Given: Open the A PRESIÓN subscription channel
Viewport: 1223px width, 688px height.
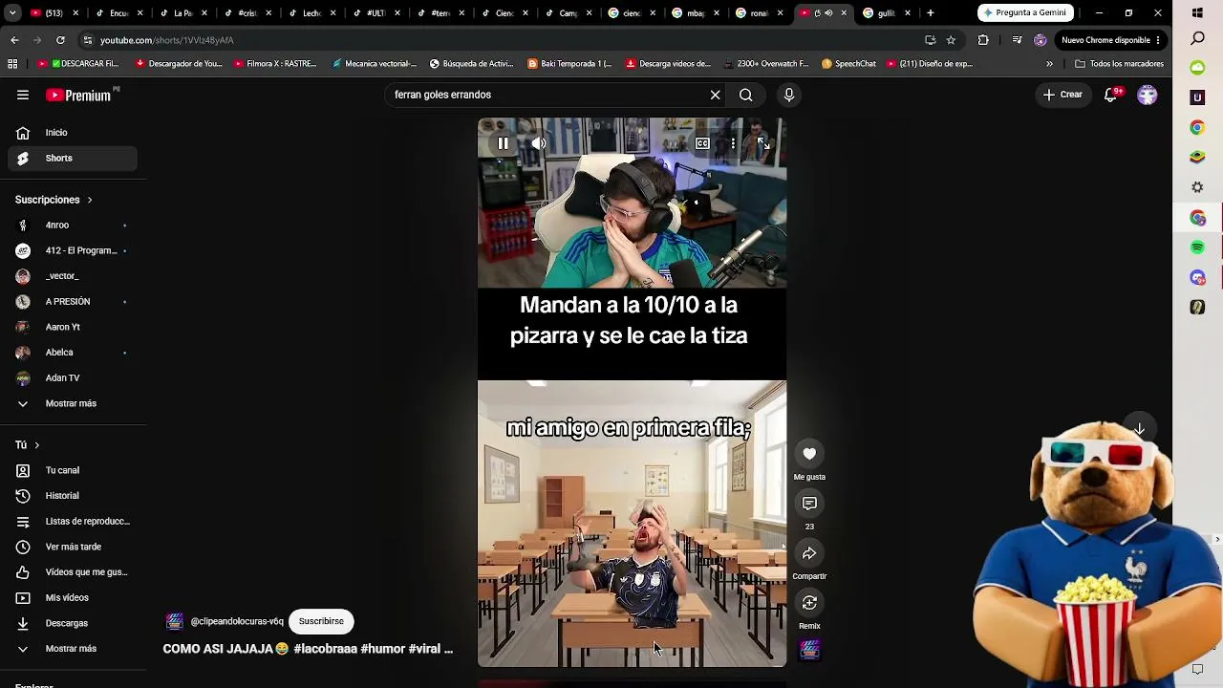Looking at the screenshot, I should (73, 302).
